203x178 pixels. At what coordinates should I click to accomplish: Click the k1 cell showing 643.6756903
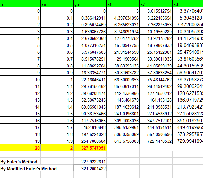coord(123,141)
